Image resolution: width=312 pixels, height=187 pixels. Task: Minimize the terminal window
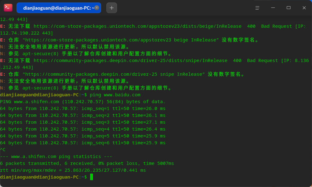273,8
